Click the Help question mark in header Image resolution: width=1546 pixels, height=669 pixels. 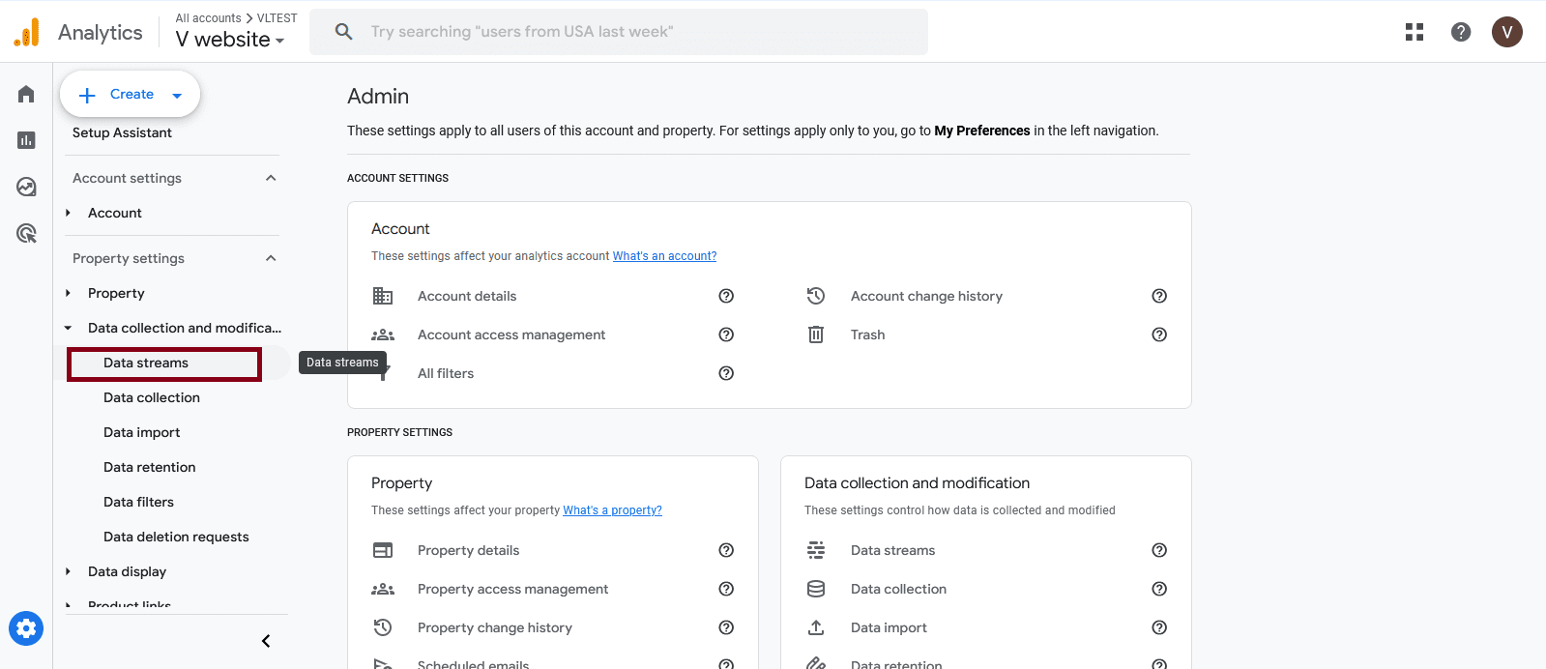(1461, 32)
